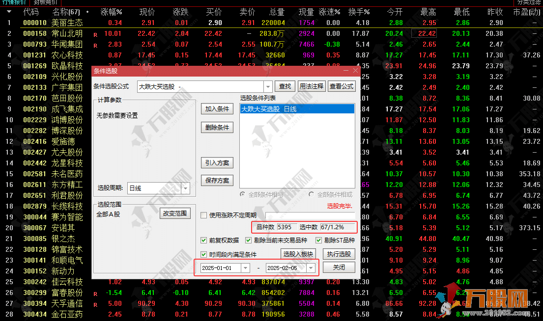The width and height of the screenshot is (543, 321).
Task: Click the R marker on 富春股份 row
Action: pyautogui.click(x=95, y=294)
